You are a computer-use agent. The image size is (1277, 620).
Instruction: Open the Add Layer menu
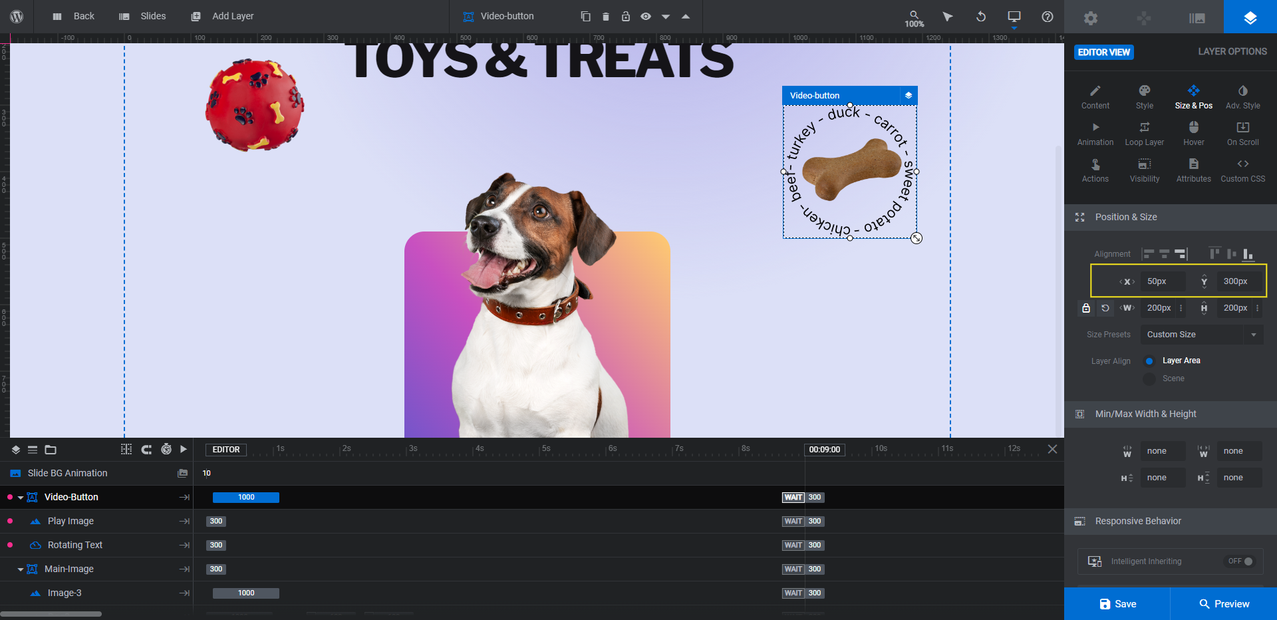[x=222, y=17]
